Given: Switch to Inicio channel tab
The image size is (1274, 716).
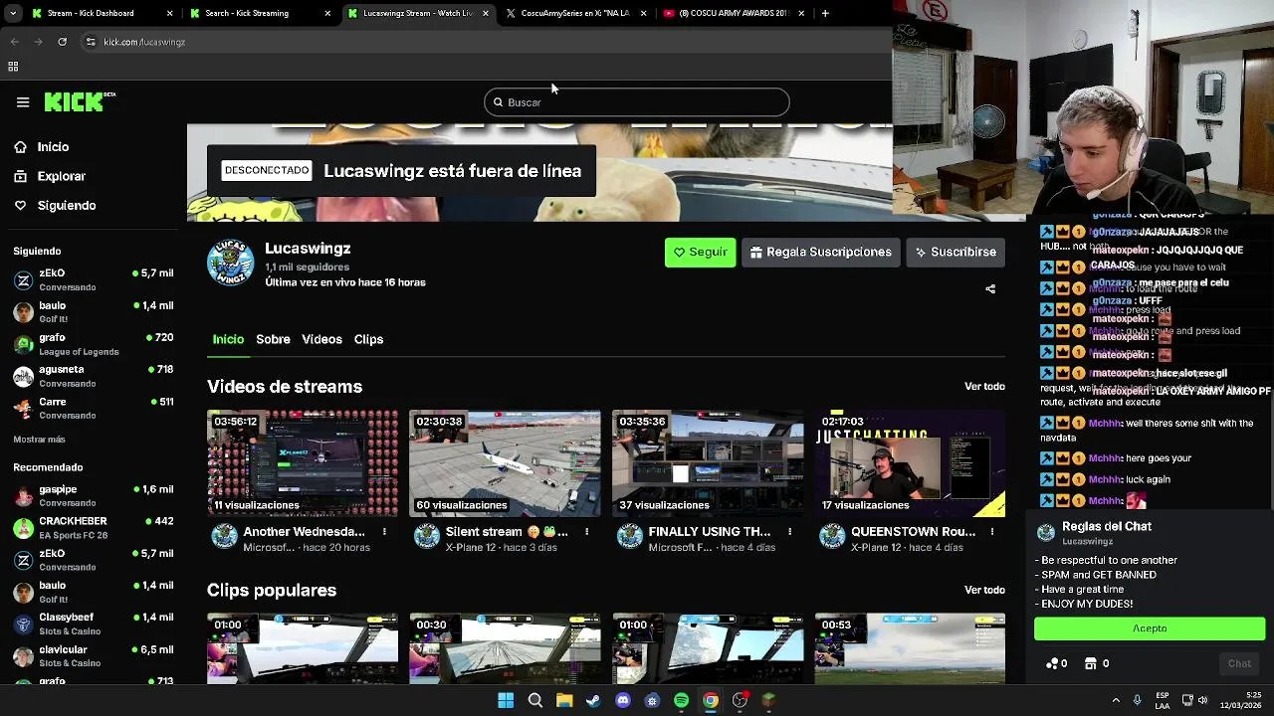Looking at the screenshot, I should (x=228, y=339).
